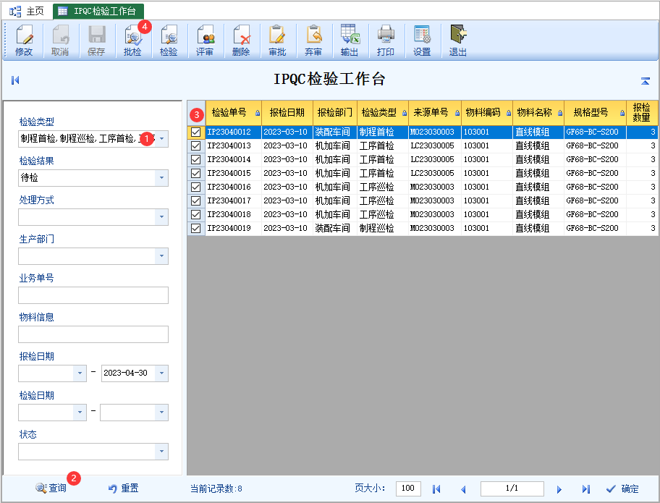Click the 批检 batch inspect icon
The width and height of the screenshot is (660, 503).
click(x=133, y=41)
